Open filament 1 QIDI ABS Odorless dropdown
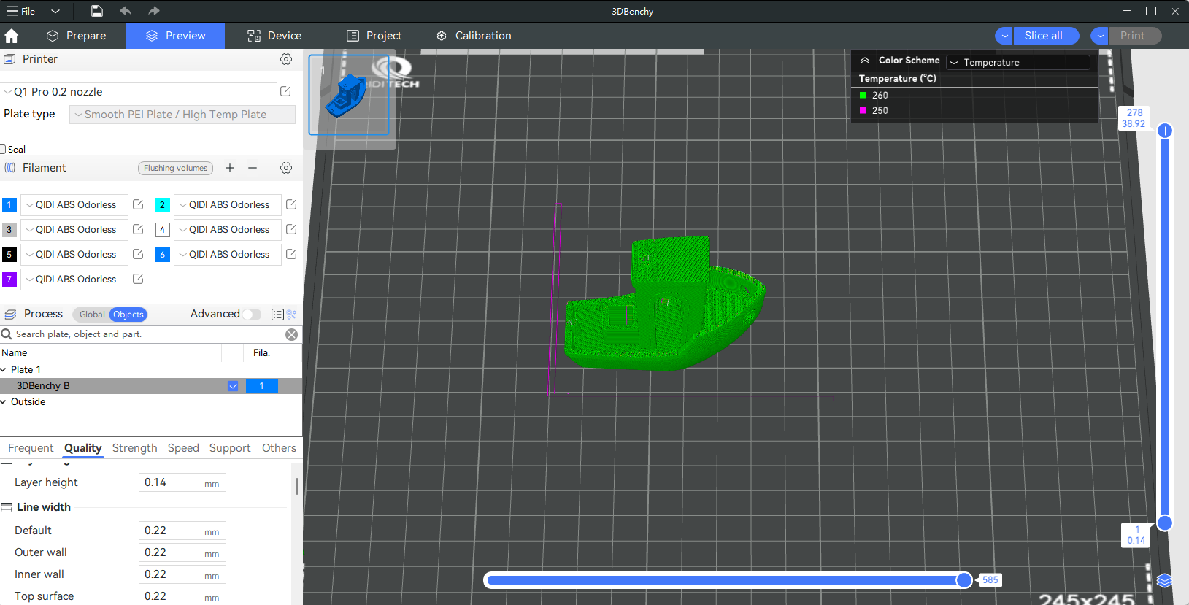Image resolution: width=1189 pixels, height=605 pixels. (x=74, y=205)
